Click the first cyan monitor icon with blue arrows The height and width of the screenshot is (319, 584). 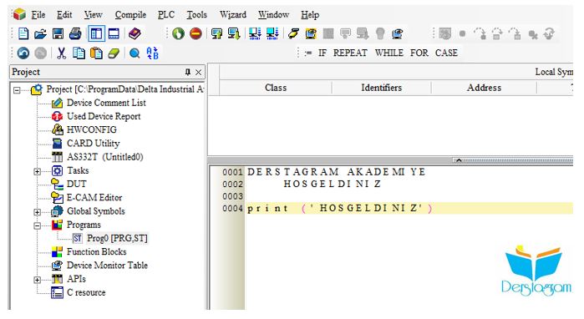255,34
